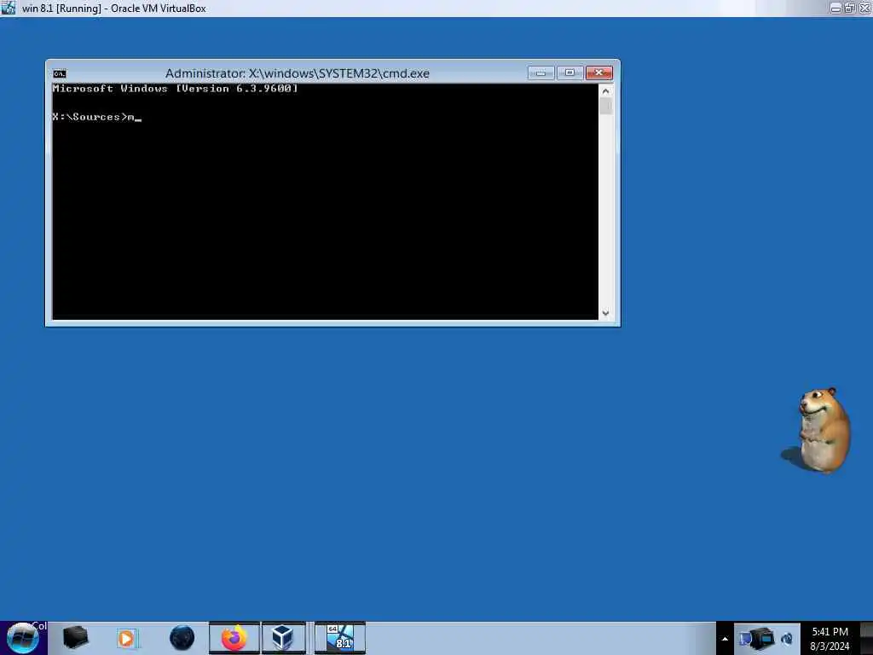The image size is (873, 655).
Task: Open the dark globe taskbar icon
Action: pos(182,638)
